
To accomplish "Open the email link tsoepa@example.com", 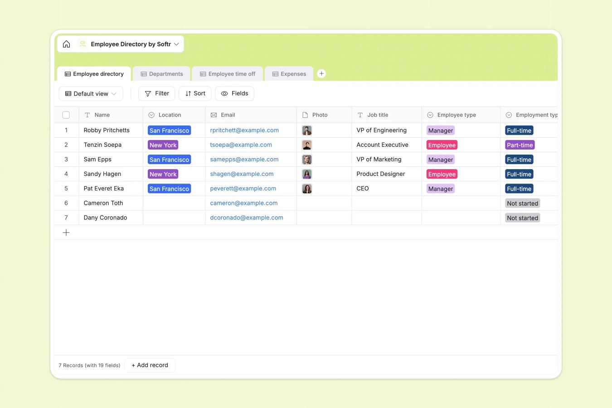I will coord(241,145).
